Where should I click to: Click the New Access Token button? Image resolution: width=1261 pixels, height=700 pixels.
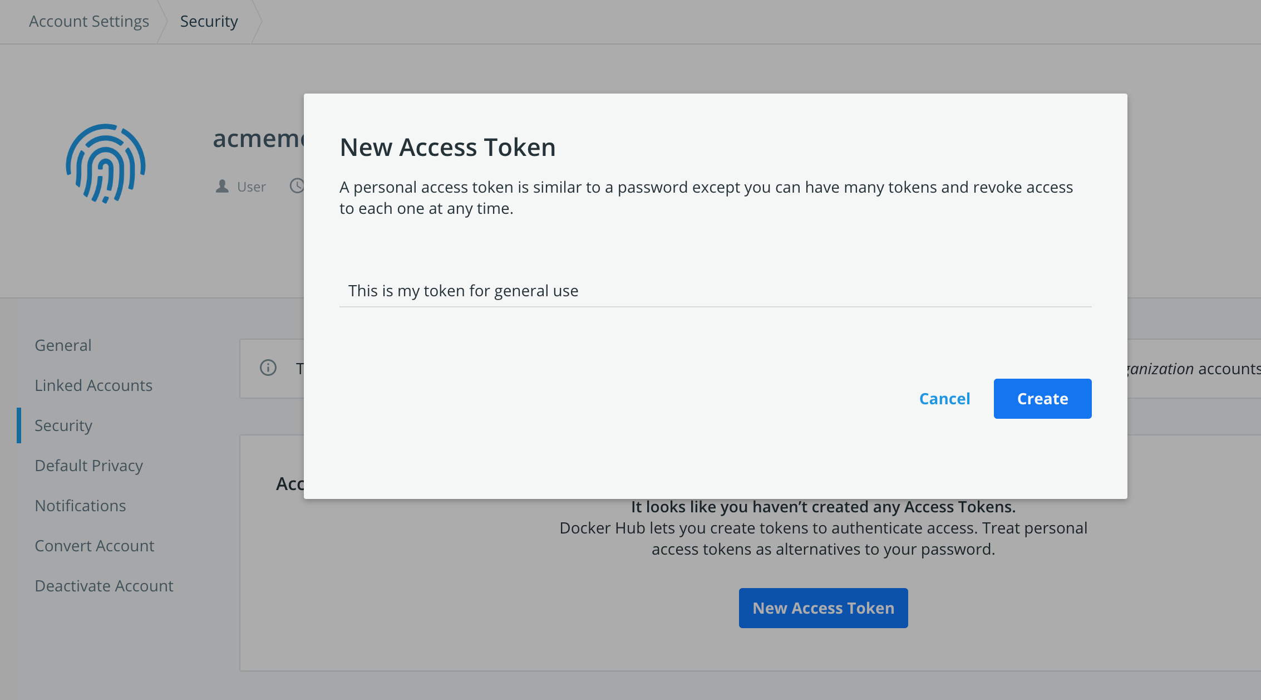click(x=823, y=608)
